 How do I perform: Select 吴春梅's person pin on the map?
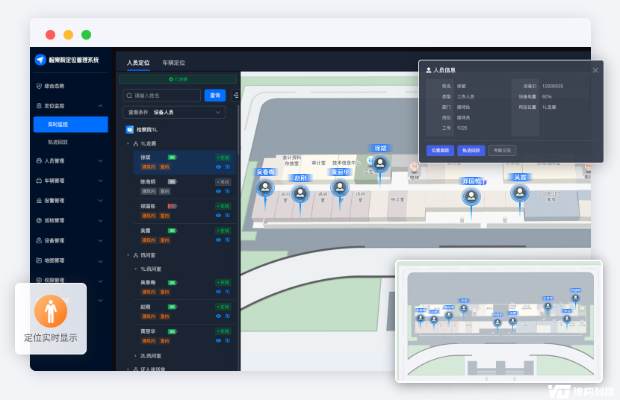265,187
